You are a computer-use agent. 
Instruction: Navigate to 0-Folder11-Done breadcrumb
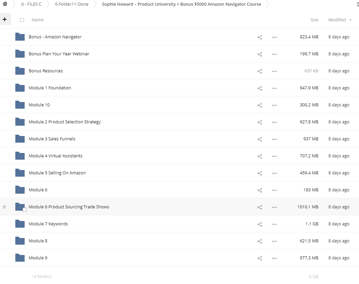coord(72,4)
